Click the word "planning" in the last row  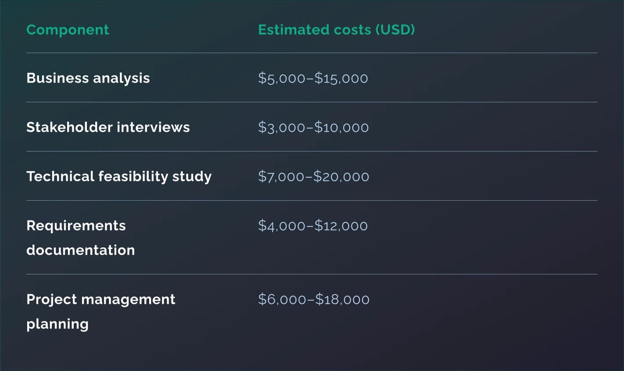point(57,324)
